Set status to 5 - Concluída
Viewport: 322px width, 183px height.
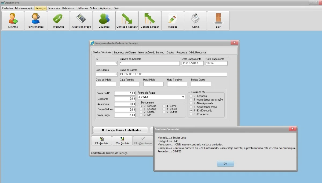click(x=199, y=114)
